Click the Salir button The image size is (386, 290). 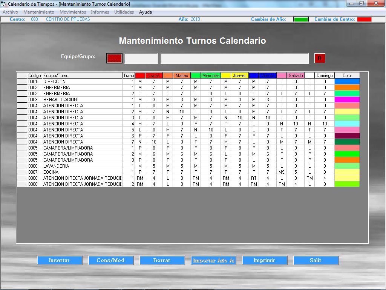point(316,260)
